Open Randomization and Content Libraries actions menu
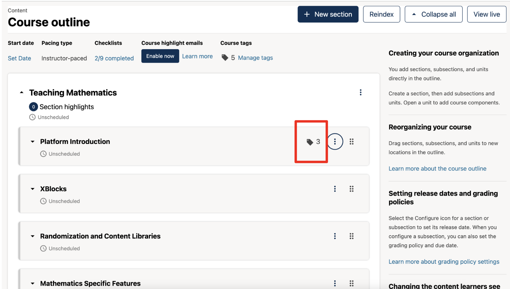Viewport: 510px width, 289px height. tap(335, 236)
